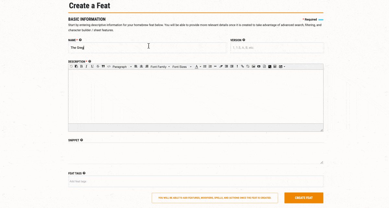The image size is (389, 208).
Task: Click the insert link icon
Action: click(242, 67)
